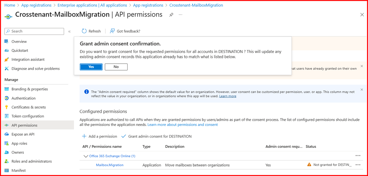Select Token configuration in the Manage menu
This screenshot has height=176, width=368.
coord(28,116)
